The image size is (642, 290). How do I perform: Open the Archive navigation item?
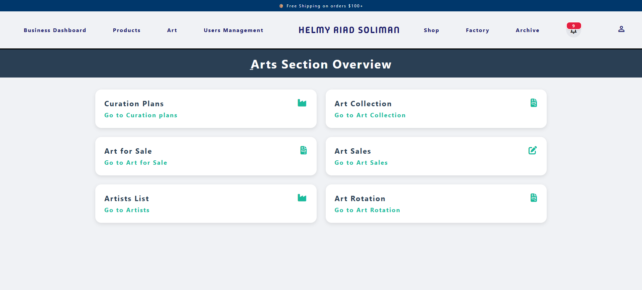(x=527, y=30)
